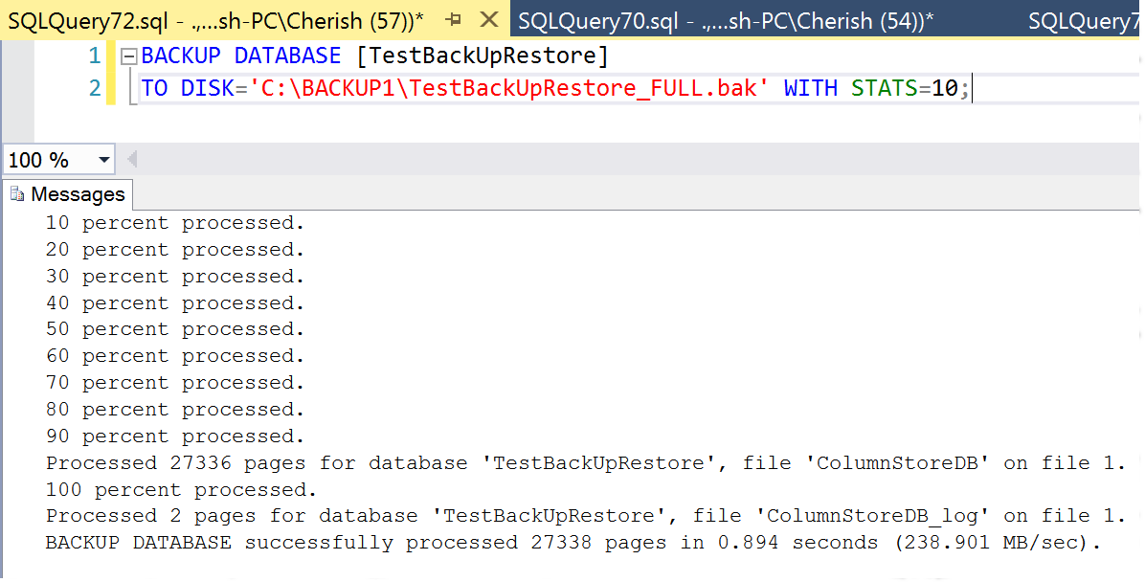The width and height of the screenshot is (1145, 582).
Task: Click line number 2 in the gutter
Action: point(95,87)
